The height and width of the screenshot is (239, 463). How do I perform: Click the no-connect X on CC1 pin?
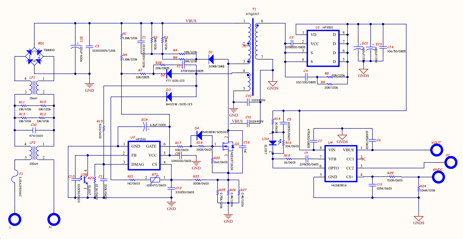[363, 159]
